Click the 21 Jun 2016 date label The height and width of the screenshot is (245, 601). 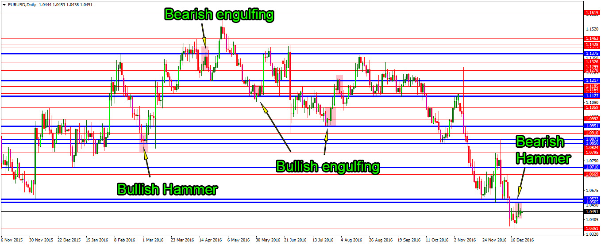(296, 240)
